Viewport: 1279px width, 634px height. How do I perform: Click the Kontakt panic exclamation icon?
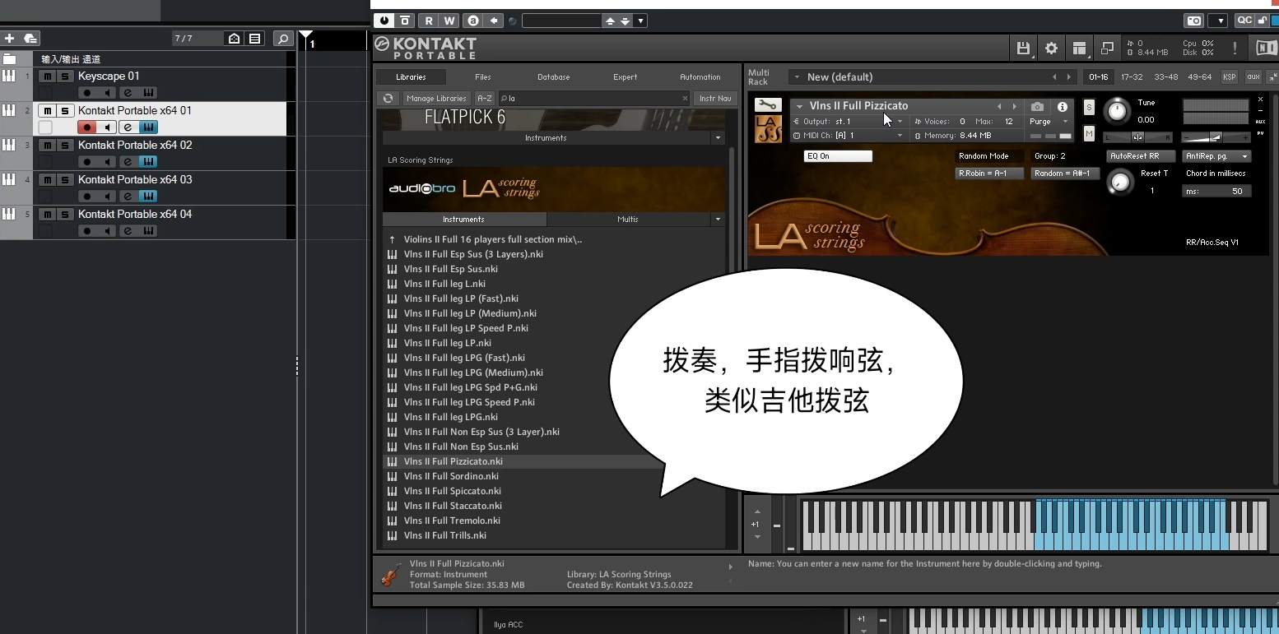1235,49
